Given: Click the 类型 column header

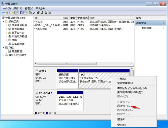Looking at the screenshot, I should coord(73,18).
